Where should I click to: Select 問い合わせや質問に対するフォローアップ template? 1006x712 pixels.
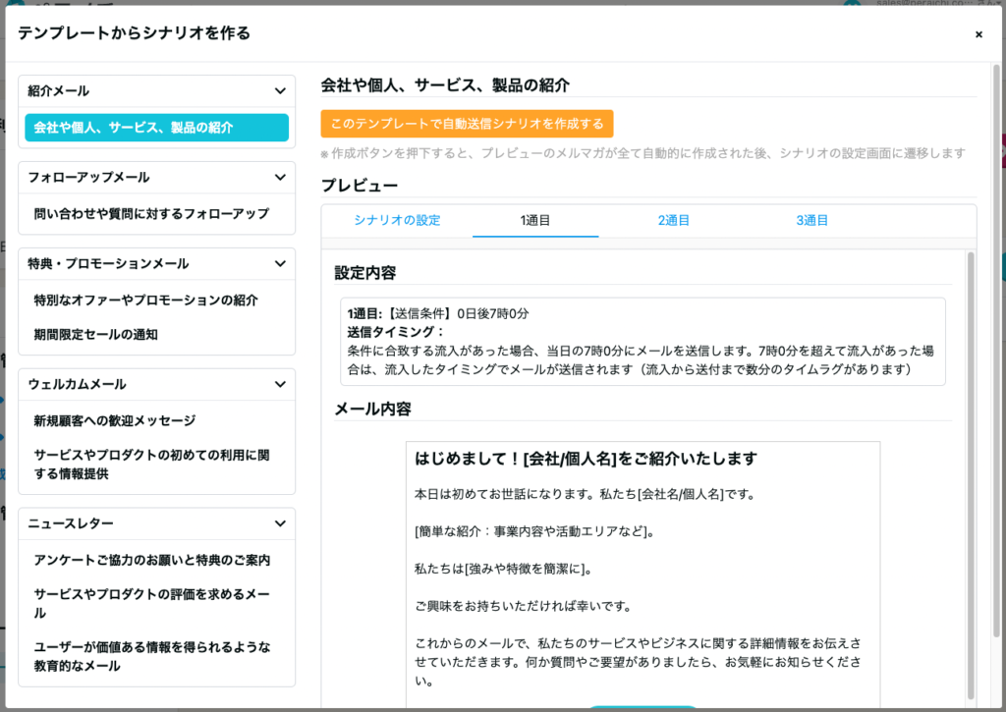[x=150, y=214]
